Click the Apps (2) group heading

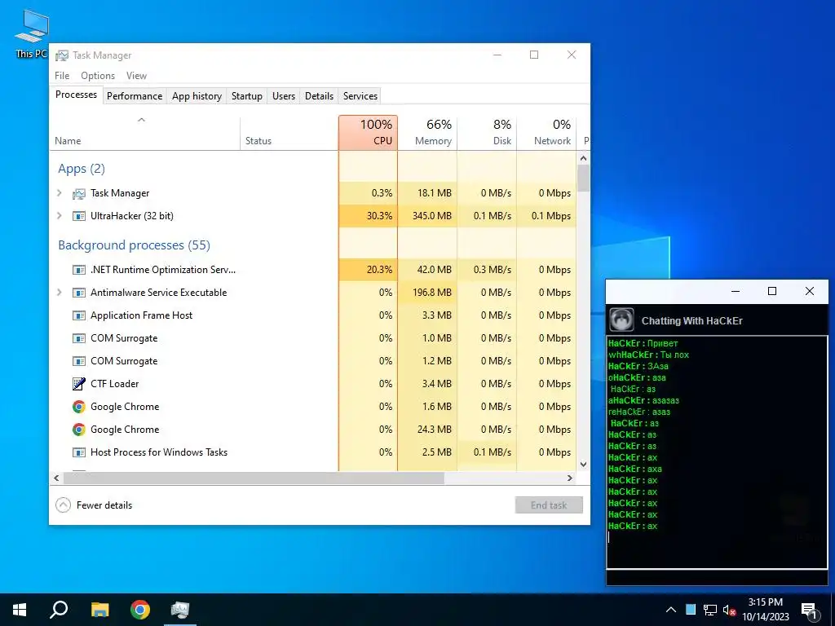[82, 169]
